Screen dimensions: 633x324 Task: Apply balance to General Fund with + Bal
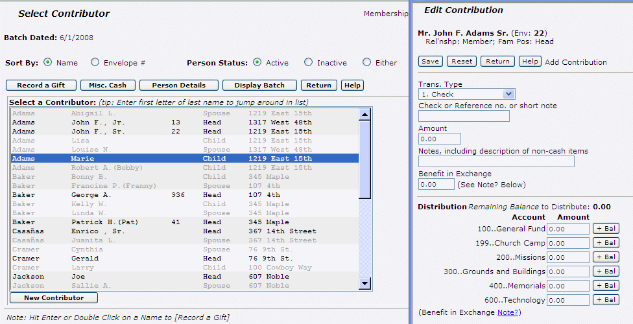[606, 229]
